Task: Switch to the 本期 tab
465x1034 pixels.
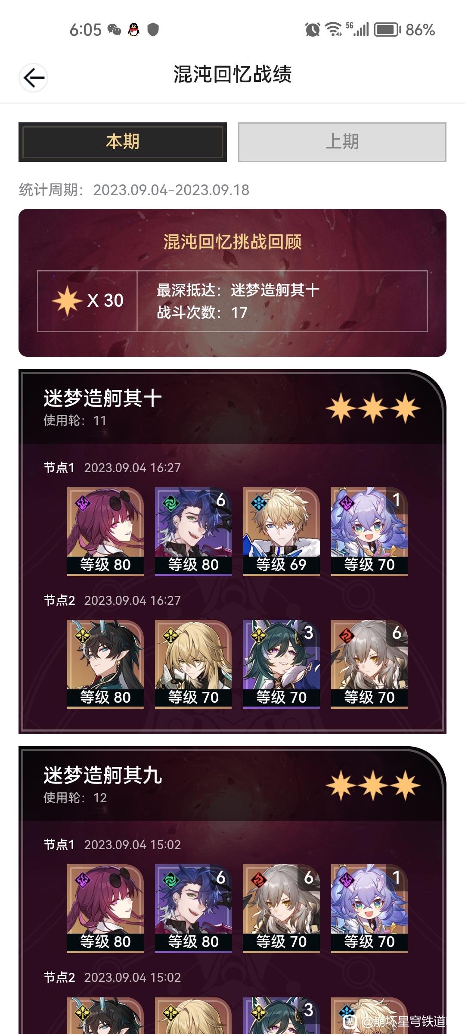Action: pos(123,142)
